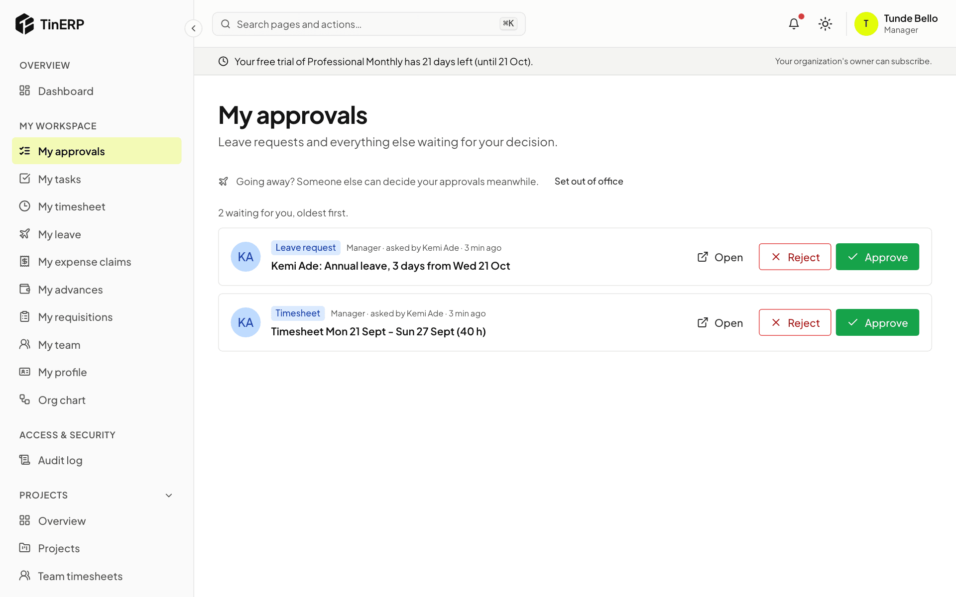Open the leave request details
The width and height of the screenshot is (956, 597).
click(x=720, y=257)
